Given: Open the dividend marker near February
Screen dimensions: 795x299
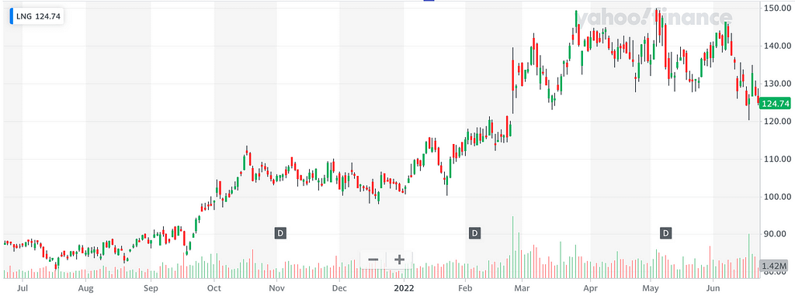Looking at the screenshot, I should [x=474, y=233].
